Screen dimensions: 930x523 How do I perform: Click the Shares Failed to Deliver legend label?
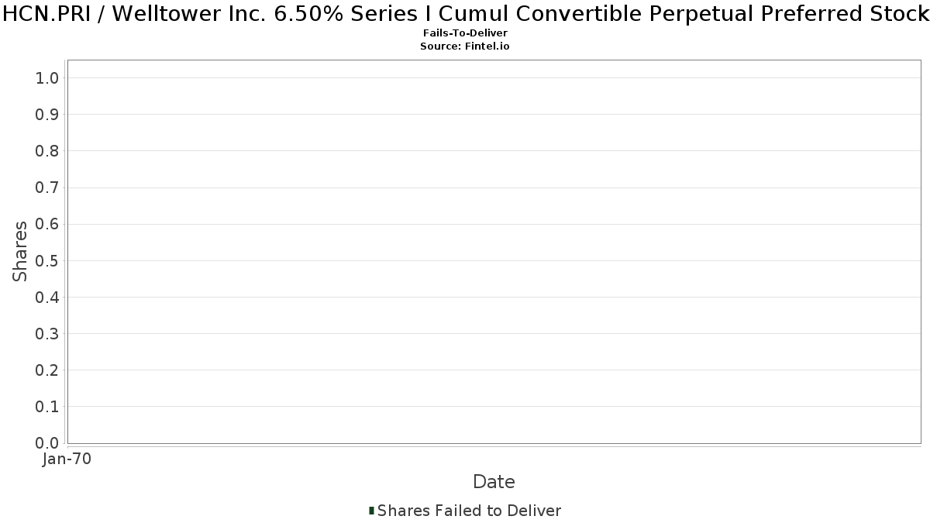[469, 511]
